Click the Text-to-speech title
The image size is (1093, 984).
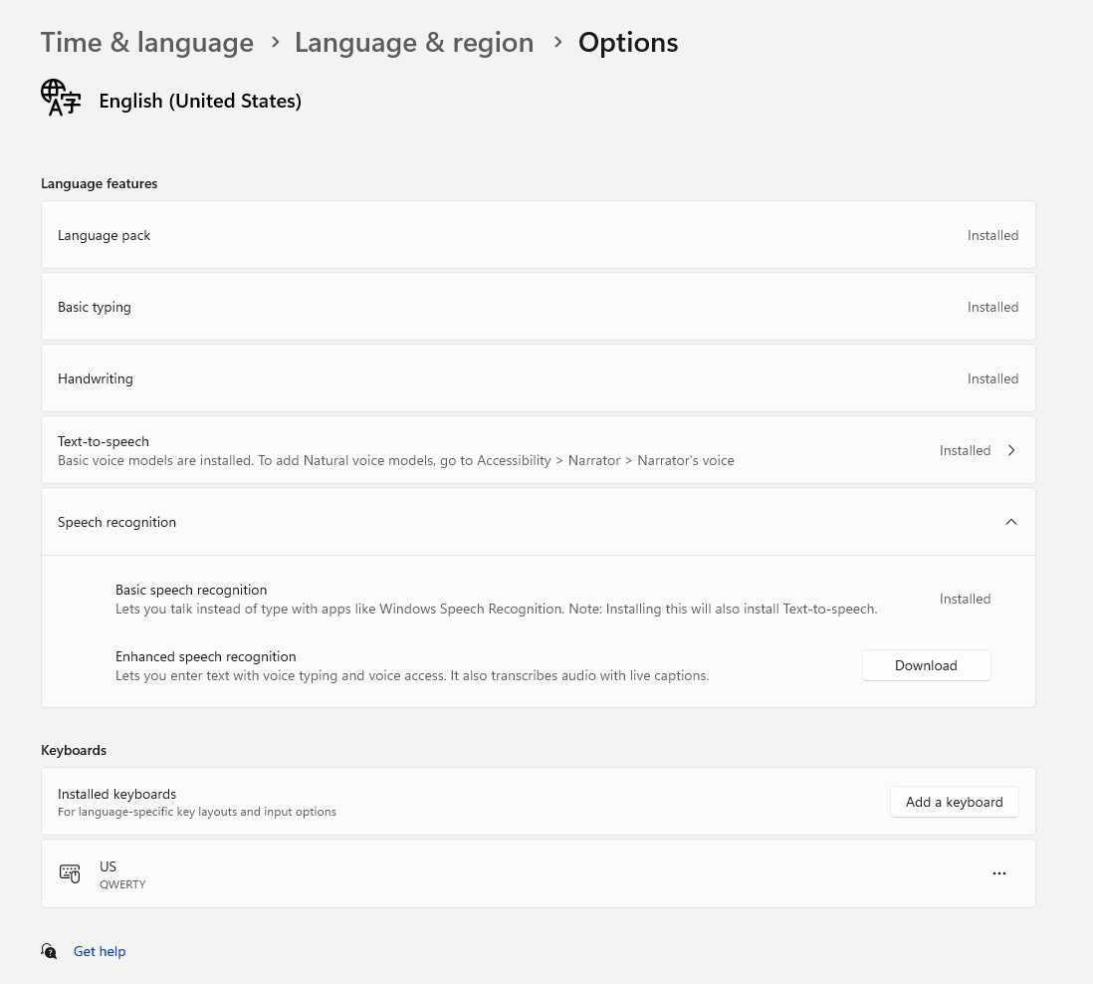point(104,441)
